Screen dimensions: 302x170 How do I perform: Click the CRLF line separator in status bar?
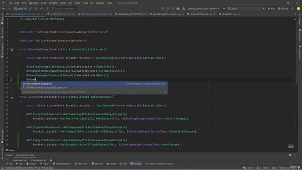tap(258, 168)
